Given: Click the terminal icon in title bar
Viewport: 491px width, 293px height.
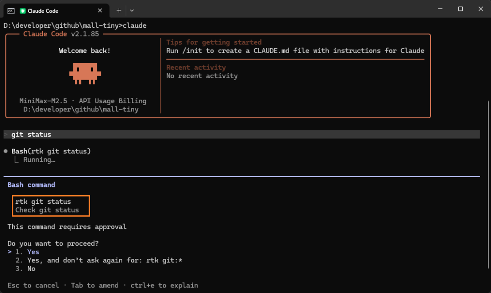Looking at the screenshot, I should [x=10, y=10].
